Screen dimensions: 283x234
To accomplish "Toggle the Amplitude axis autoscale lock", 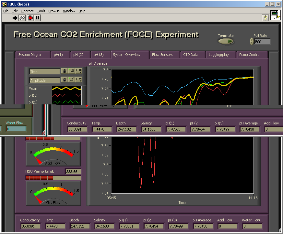I will point(64,80).
